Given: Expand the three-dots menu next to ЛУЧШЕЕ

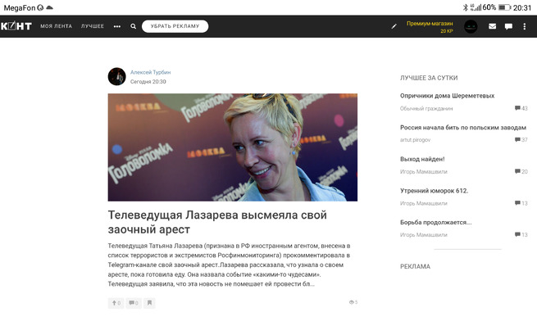Looking at the screenshot, I should pos(117,26).
